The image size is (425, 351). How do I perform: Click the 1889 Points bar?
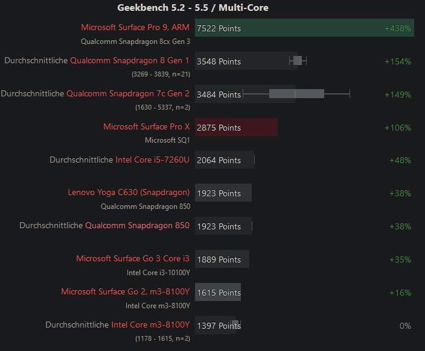[x=222, y=259]
